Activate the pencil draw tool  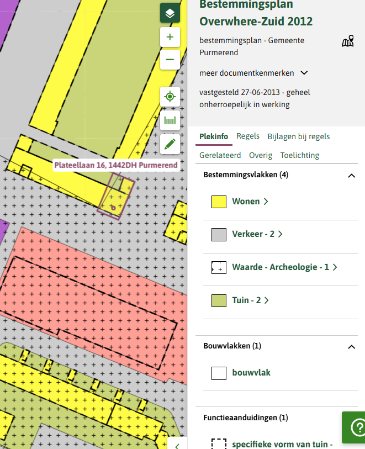(x=170, y=144)
